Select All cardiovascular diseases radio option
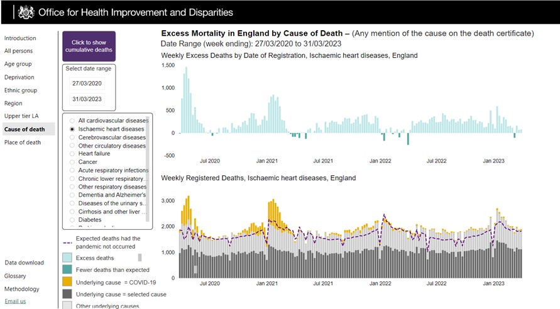This screenshot has width=560, height=309. [72, 121]
